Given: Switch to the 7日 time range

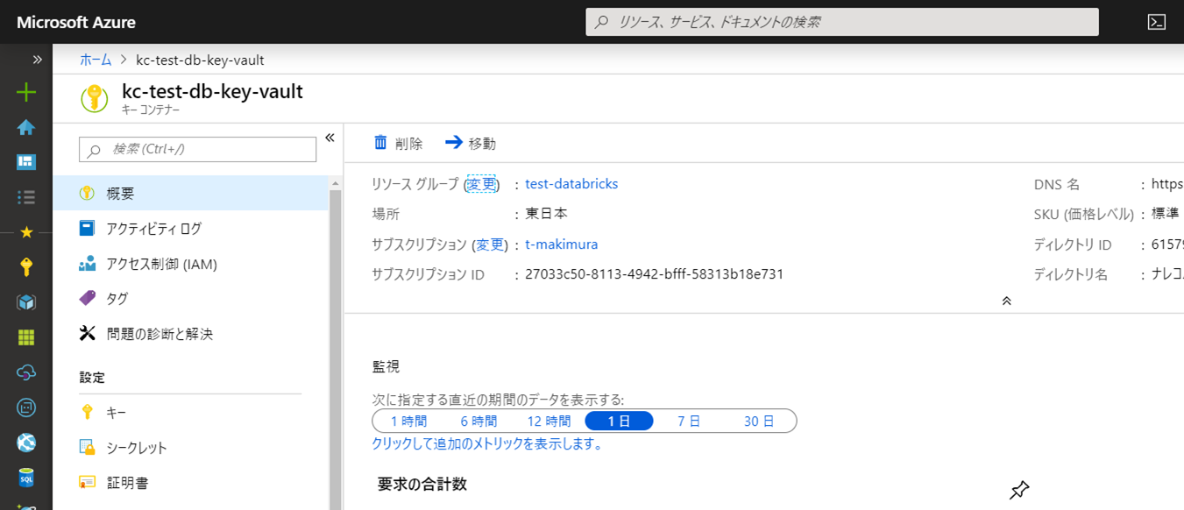Looking at the screenshot, I should tap(690, 421).
